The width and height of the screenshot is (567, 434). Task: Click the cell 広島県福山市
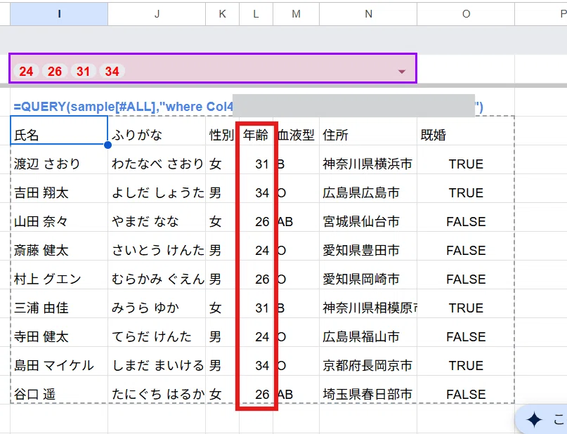tap(368, 332)
